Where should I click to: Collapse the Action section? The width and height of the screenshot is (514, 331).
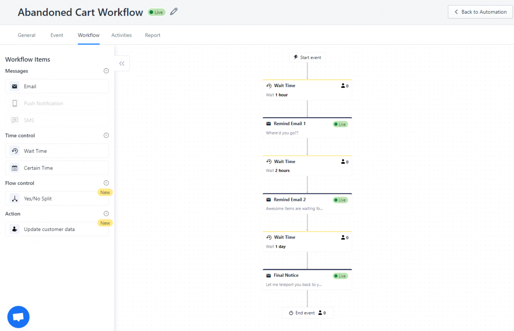106,214
